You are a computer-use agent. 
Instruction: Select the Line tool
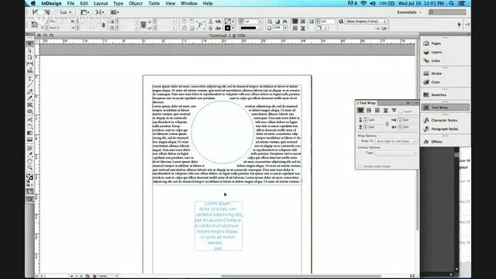coord(29,85)
